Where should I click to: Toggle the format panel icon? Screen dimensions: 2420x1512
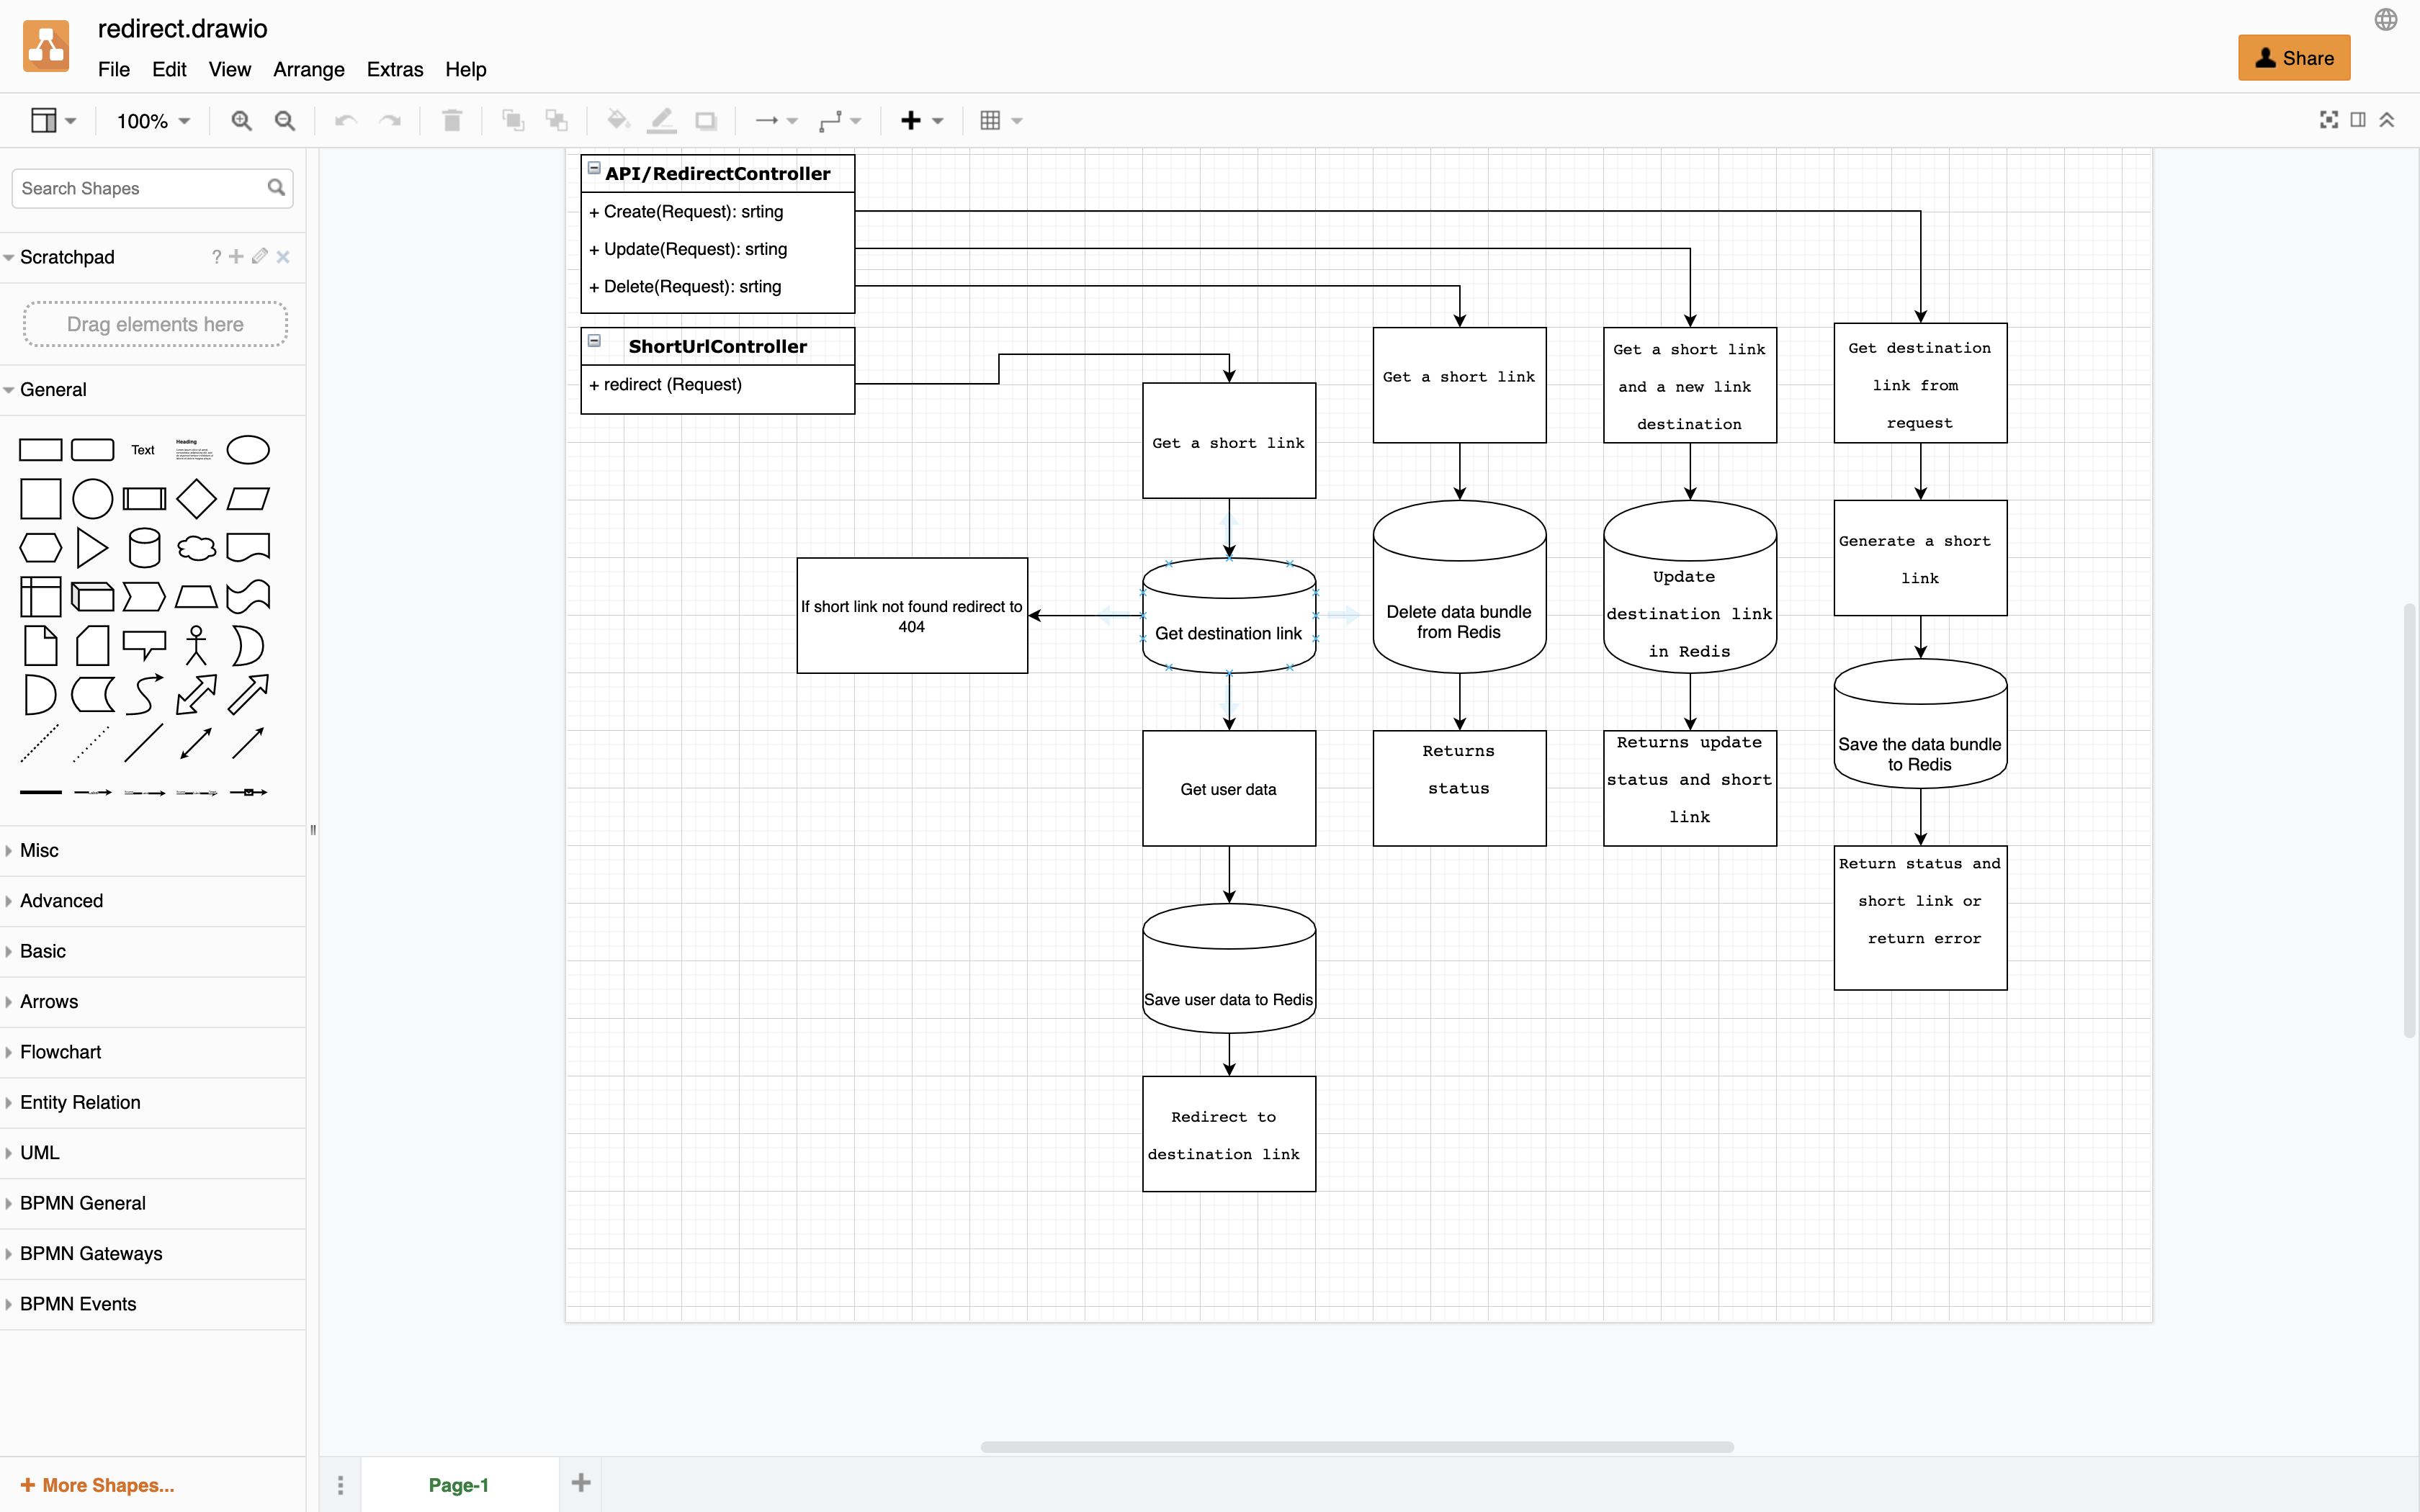pos(2358,120)
